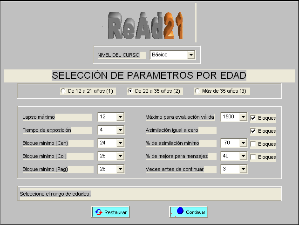Click the Restaurar button label
The width and height of the screenshot is (299, 225).
(x=116, y=212)
